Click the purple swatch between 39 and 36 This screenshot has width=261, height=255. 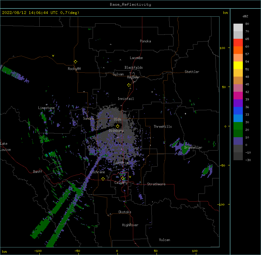pos(238,103)
